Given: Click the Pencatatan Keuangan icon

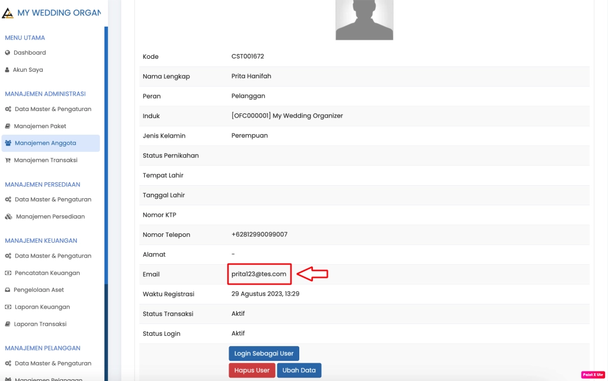Looking at the screenshot, I should click(9, 272).
